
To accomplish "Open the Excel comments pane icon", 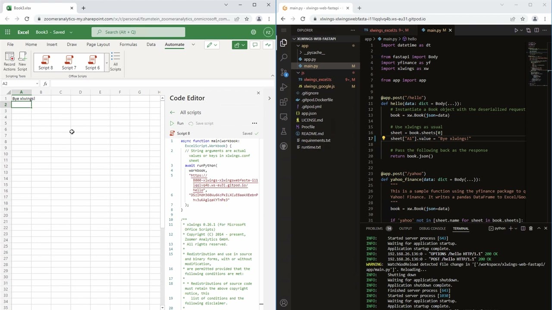I will pos(255,45).
